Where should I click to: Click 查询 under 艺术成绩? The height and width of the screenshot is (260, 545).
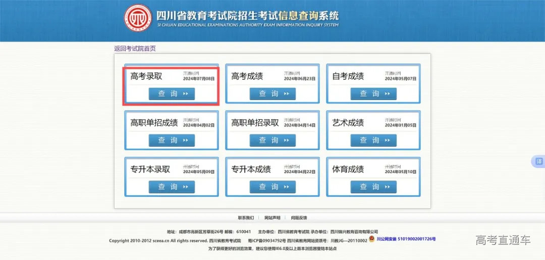373,140
